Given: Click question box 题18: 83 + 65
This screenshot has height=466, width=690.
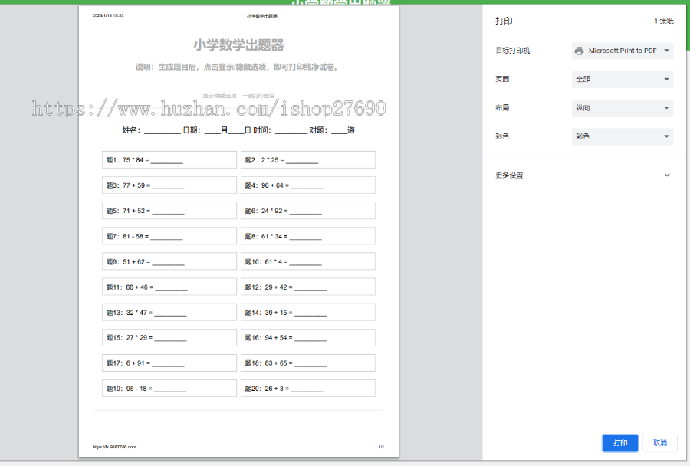Looking at the screenshot, I should click(308, 363).
